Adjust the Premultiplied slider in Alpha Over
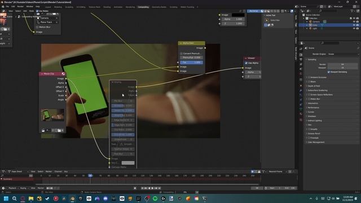 coord(192,58)
